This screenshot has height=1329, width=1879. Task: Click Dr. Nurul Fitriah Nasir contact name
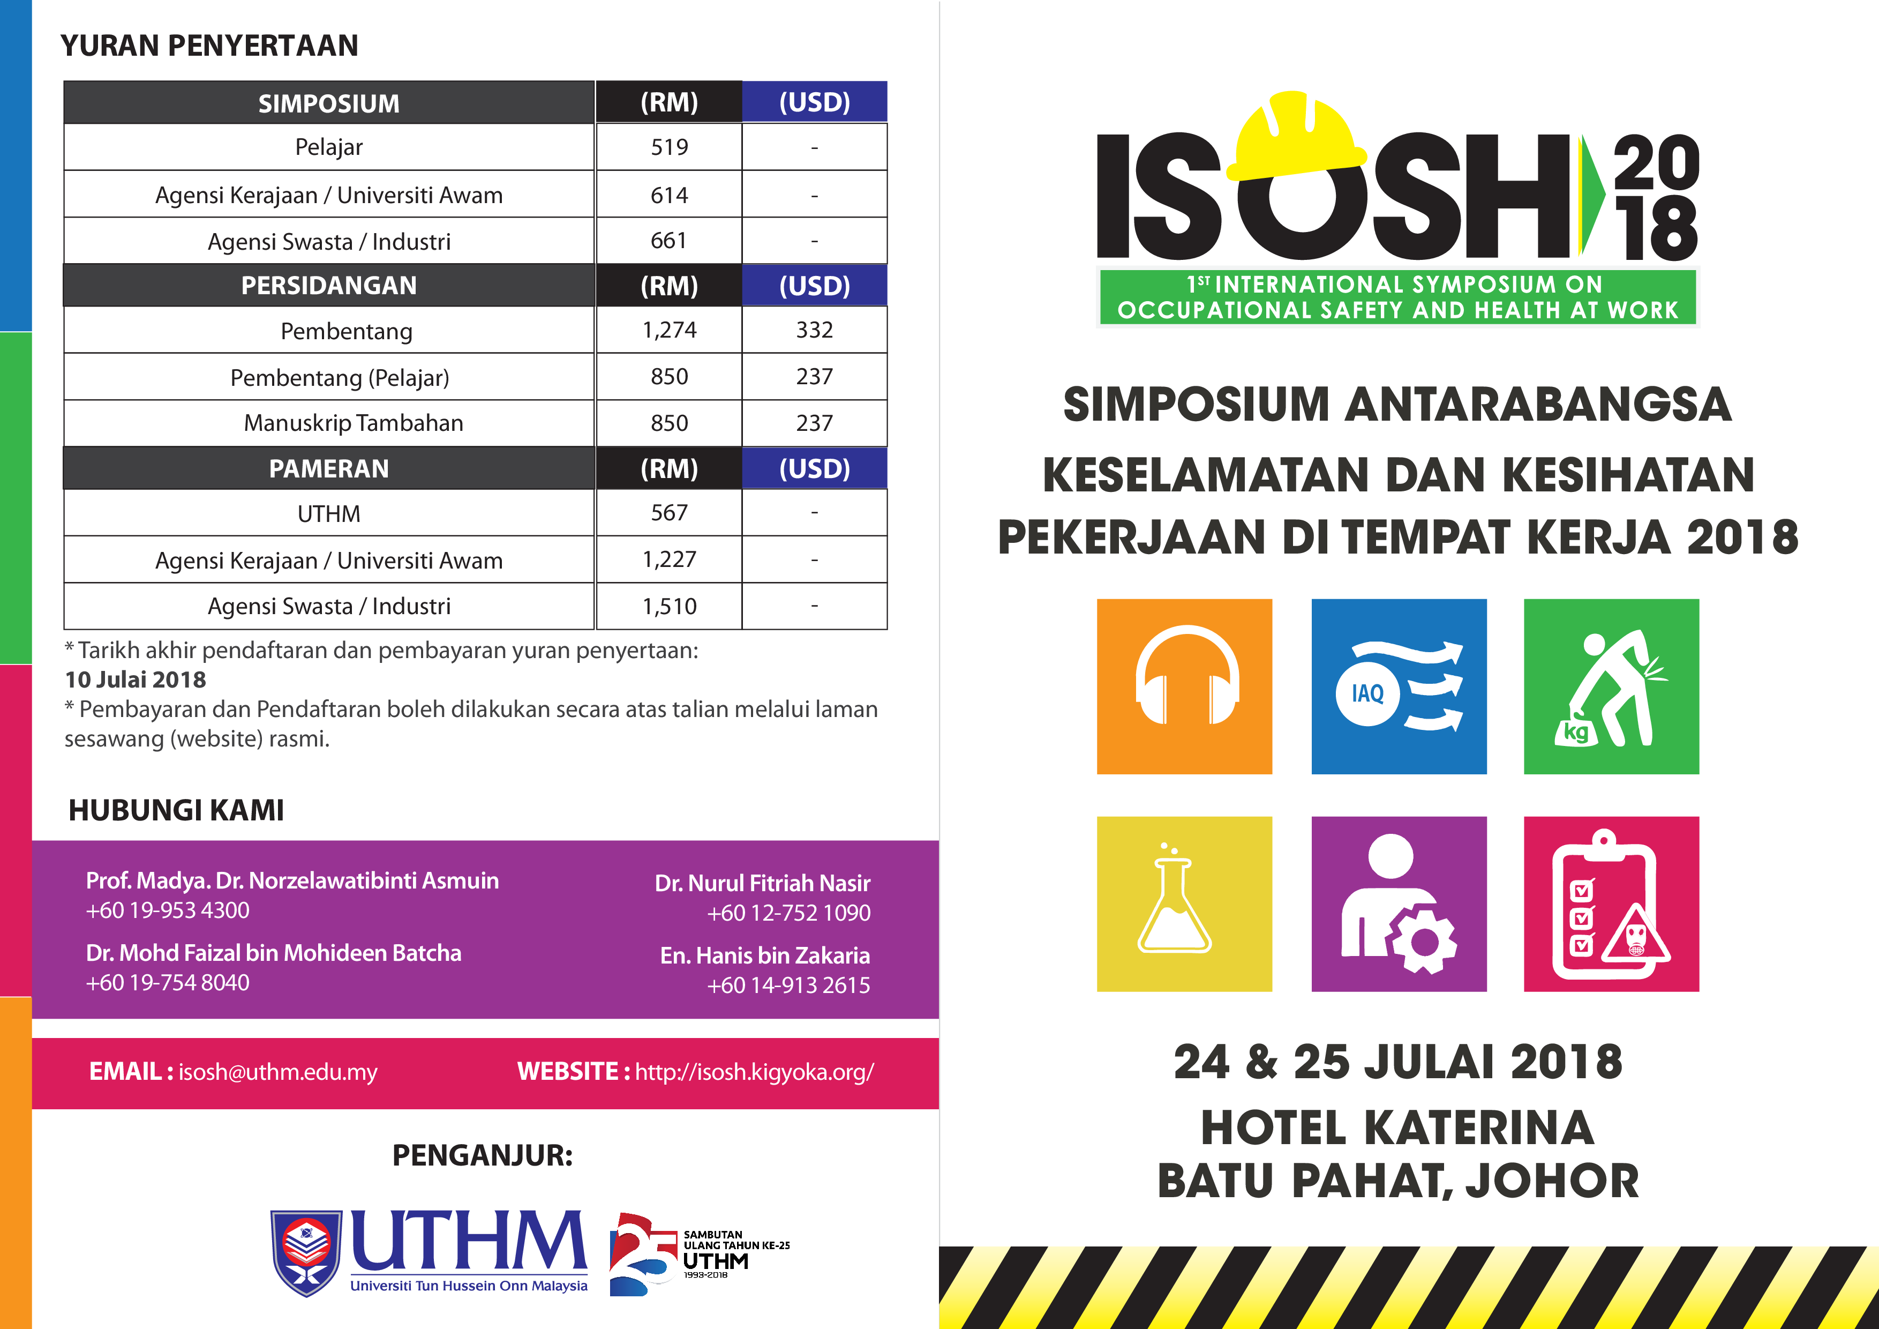tap(762, 883)
